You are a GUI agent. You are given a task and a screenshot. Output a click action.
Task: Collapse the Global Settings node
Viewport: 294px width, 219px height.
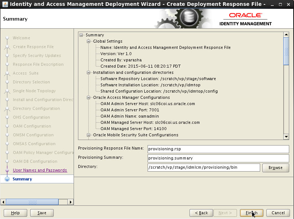(89, 41)
